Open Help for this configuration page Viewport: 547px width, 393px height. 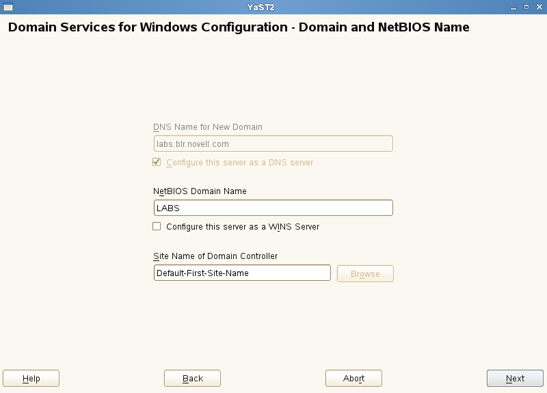[x=31, y=378]
